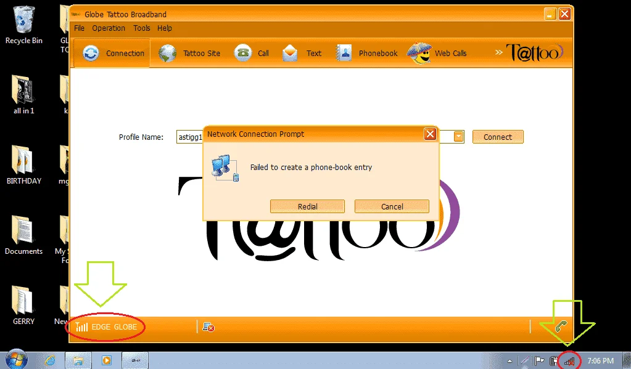Screen dimensions: 631x369
Task: Close the Globe Tattoo Broadband window
Action: (564, 14)
